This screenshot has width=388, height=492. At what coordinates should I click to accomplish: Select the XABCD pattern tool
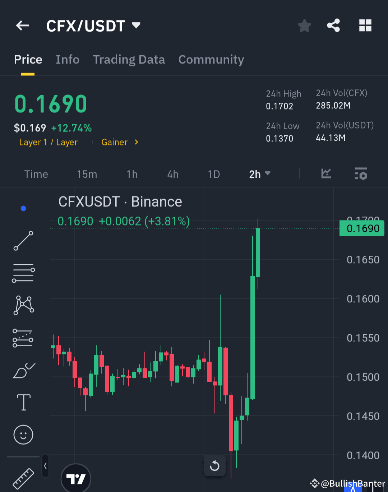pos(23,305)
